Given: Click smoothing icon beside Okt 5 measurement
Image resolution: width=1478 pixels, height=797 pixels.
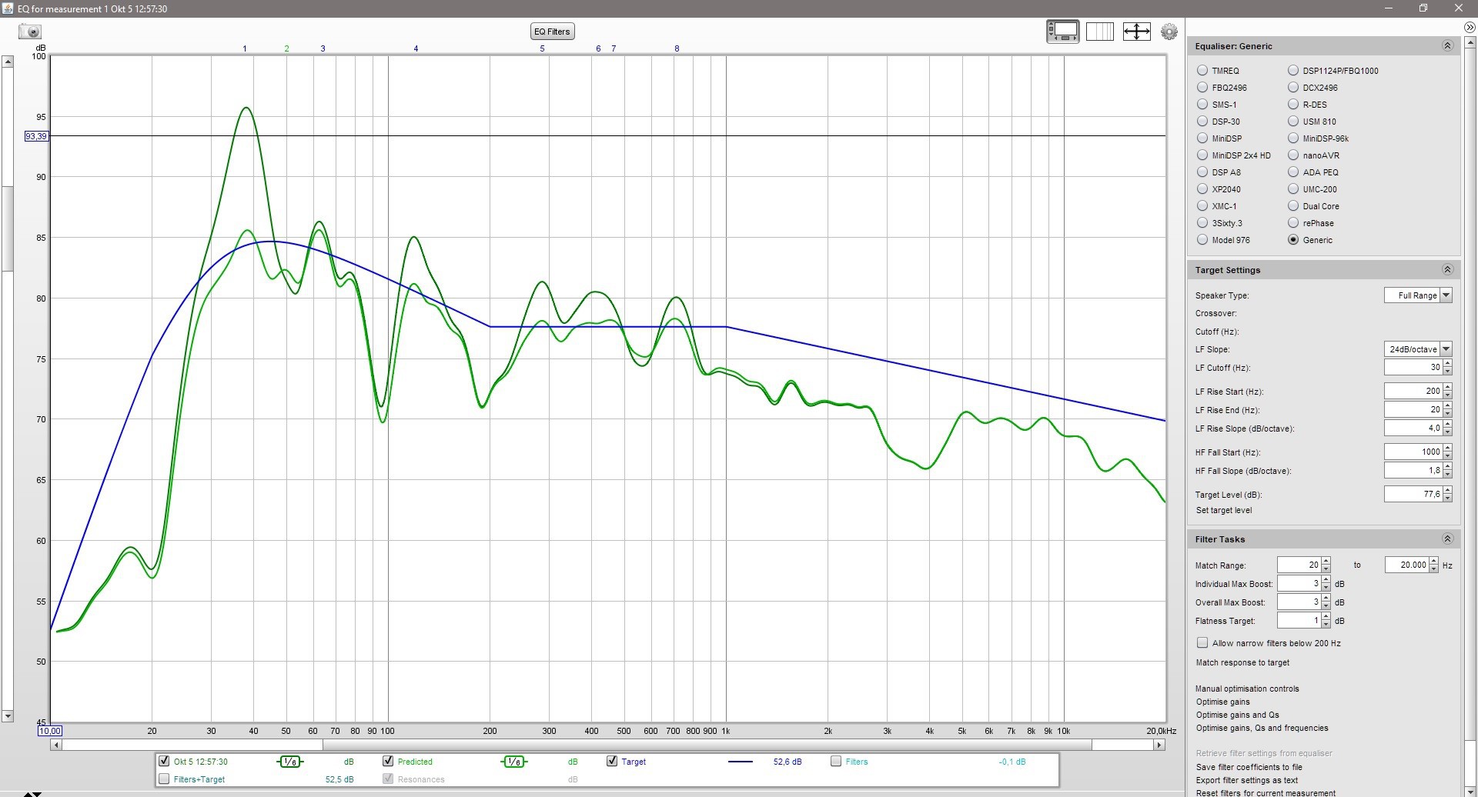Looking at the screenshot, I should click(289, 762).
